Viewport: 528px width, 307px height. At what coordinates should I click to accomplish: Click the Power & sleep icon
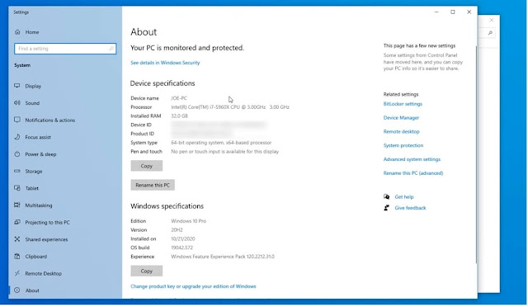click(17, 154)
